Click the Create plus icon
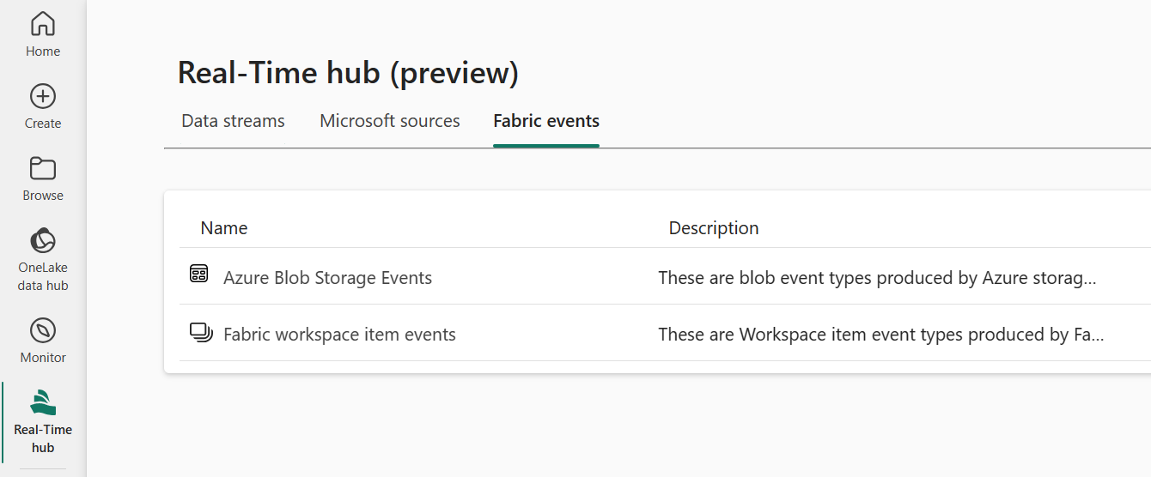 [43, 96]
